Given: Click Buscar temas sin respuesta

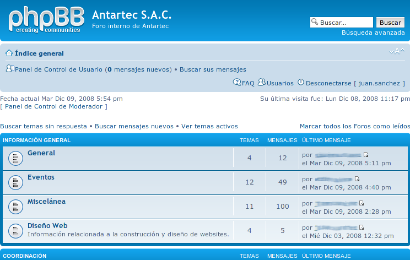Looking at the screenshot, I should [44, 126].
